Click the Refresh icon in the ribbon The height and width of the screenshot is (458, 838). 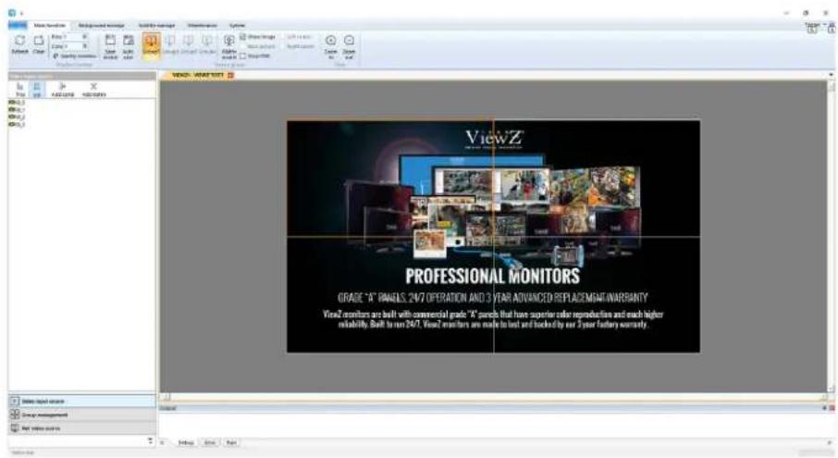point(19,44)
